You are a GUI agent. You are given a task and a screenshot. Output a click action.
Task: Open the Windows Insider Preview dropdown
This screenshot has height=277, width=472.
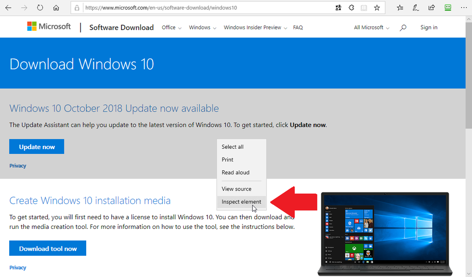tap(255, 27)
